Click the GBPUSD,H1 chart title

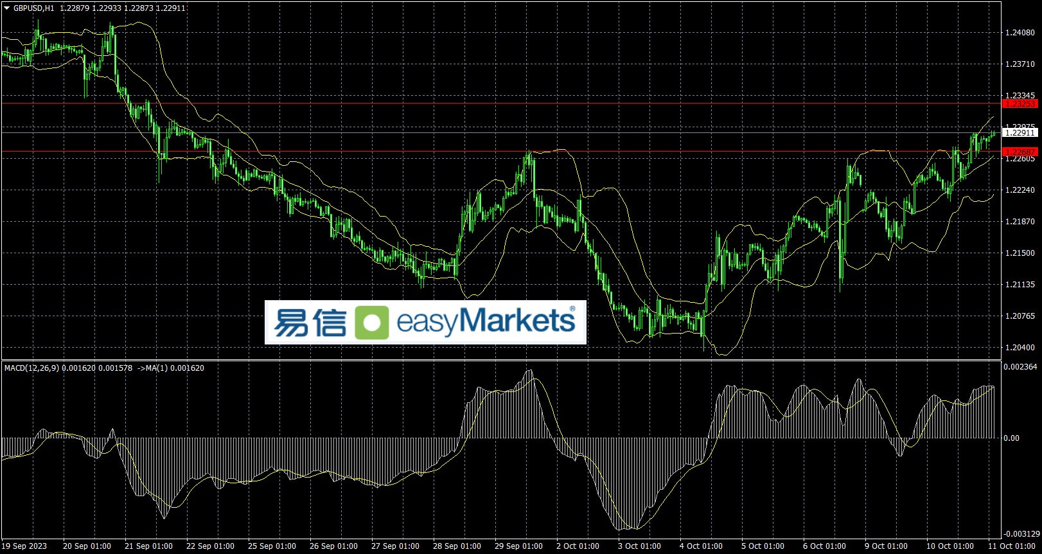tap(34, 8)
